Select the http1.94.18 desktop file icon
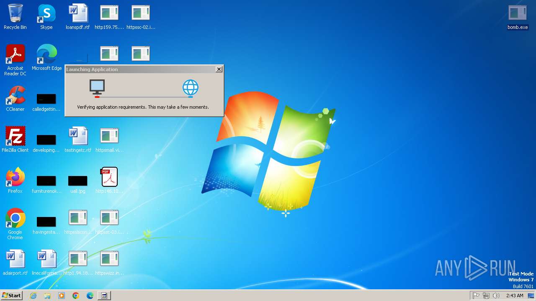The image size is (536, 301). coord(78,263)
